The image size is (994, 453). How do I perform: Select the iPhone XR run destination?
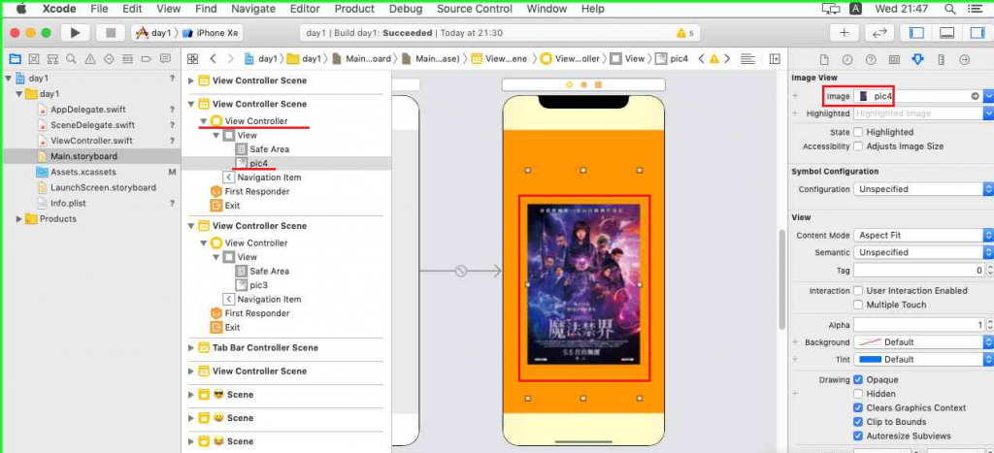click(x=212, y=33)
